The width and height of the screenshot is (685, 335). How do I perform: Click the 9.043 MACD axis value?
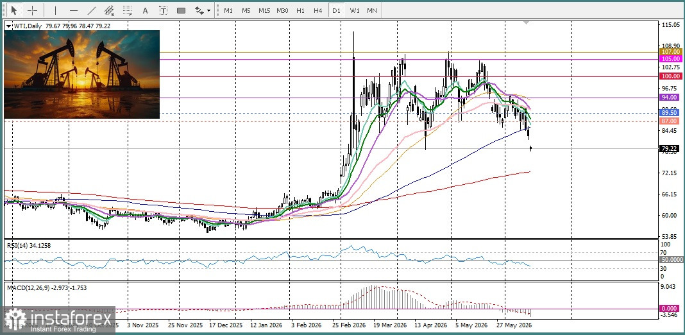coord(669,287)
